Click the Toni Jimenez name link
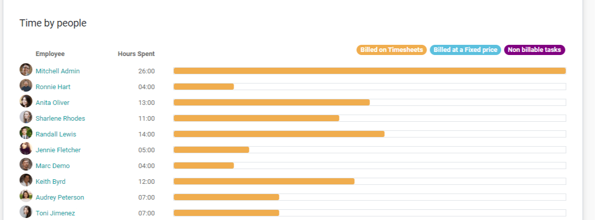 (55, 213)
